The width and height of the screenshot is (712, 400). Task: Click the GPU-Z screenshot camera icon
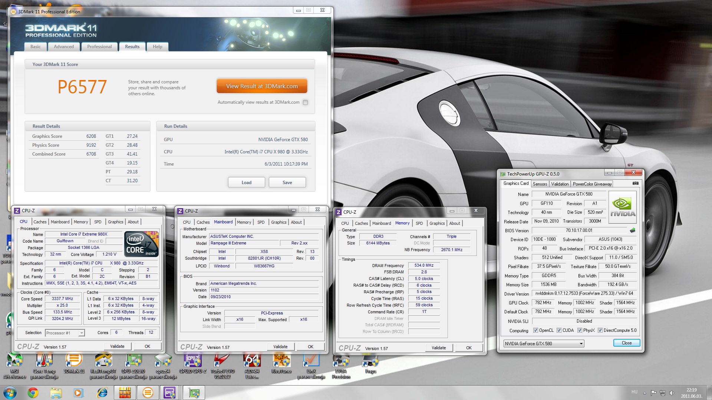[635, 183]
